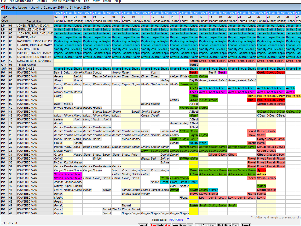Open the View menu

pos(96,1)
